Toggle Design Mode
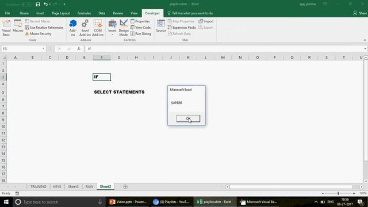This screenshot has height=207, width=368. click(x=124, y=28)
